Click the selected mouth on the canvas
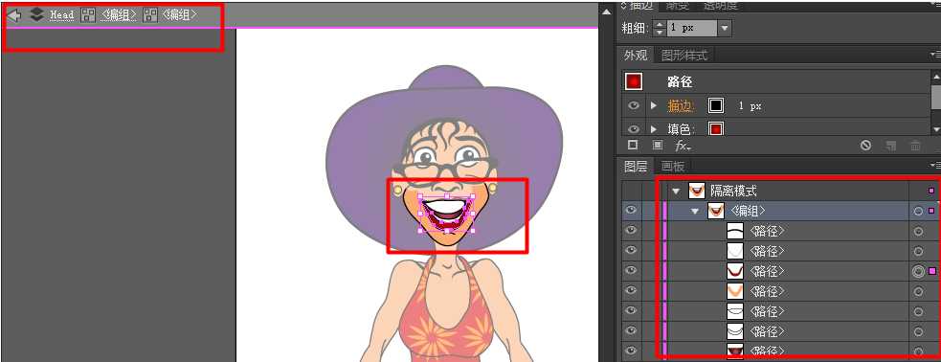941x362 pixels. tap(445, 215)
